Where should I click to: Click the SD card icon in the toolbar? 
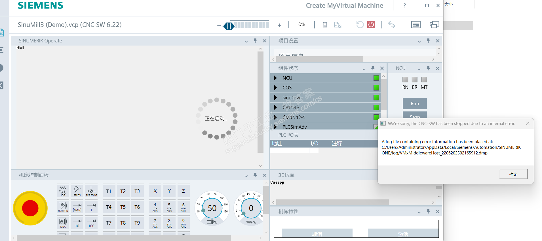pyautogui.click(x=325, y=25)
